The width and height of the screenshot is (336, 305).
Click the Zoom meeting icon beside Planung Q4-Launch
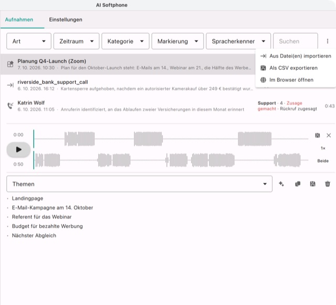[x=10, y=64]
